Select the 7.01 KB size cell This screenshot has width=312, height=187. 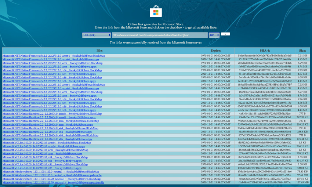point(302,56)
